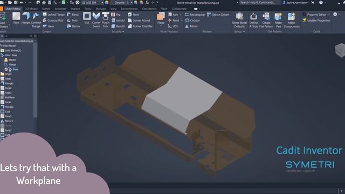Switch to the 3D Model tab
This screenshot has height=194, width=345.
[x=31, y=9]
